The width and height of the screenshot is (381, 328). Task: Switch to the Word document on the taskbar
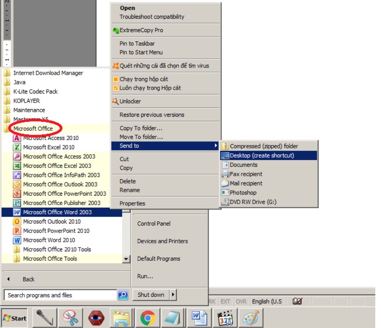pos(199,318)
